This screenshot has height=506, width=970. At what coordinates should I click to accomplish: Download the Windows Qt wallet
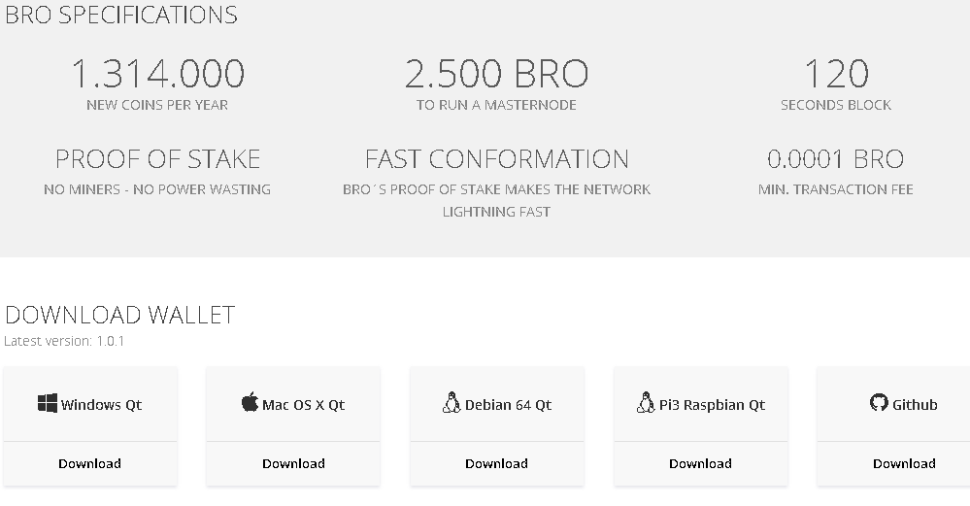tap(89, 463)
